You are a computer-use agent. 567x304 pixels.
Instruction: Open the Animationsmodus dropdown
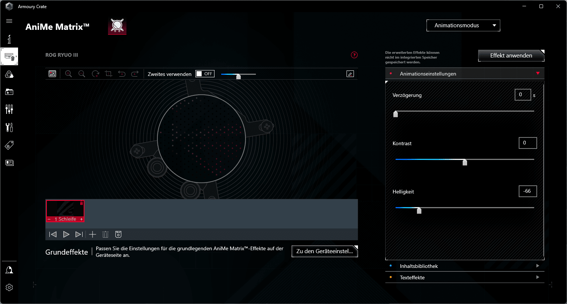463,25
